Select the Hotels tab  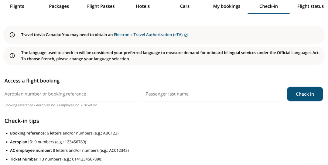143,6
